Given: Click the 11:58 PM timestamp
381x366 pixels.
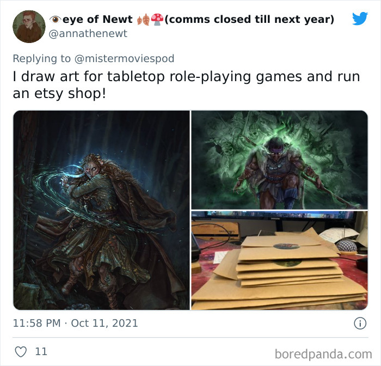Looking at the screenshot, I should coord(36,323).
